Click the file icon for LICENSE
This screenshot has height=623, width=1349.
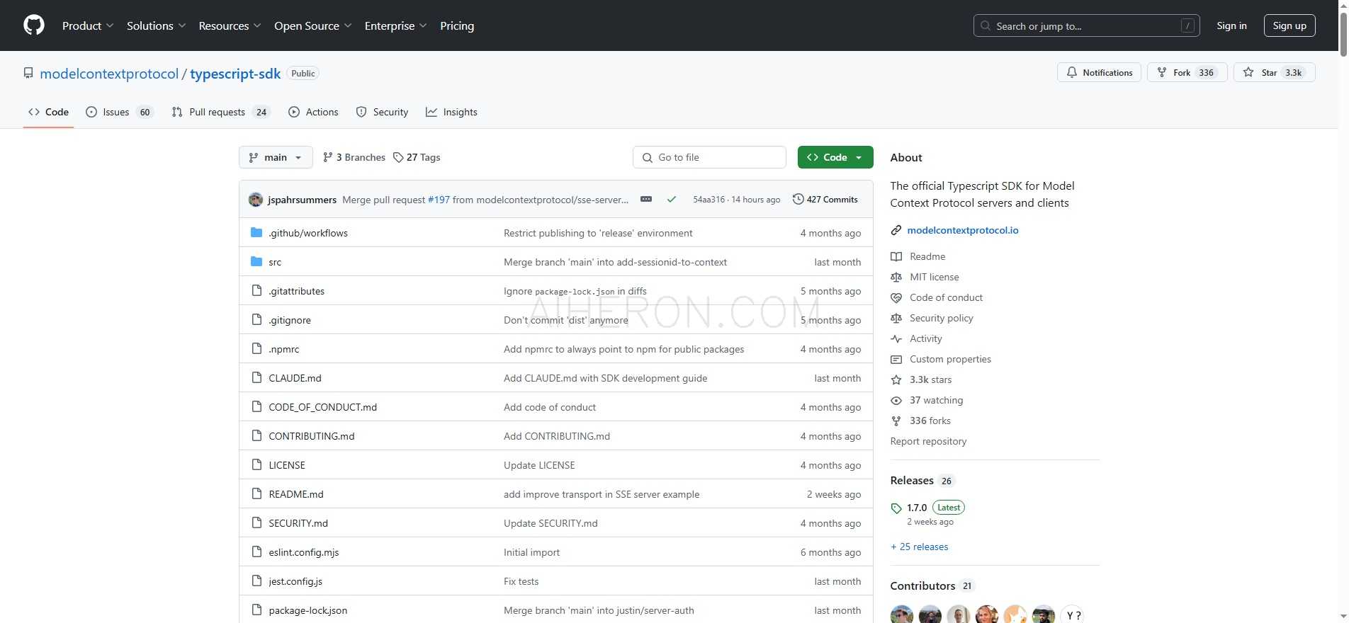pyautogui.click(x=256, y=465)
